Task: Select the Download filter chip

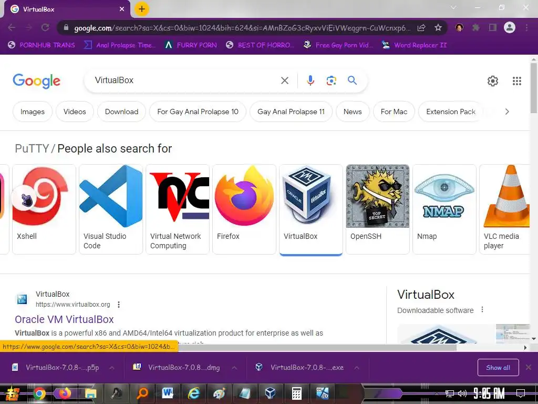Action: click(x=121, y=112)
